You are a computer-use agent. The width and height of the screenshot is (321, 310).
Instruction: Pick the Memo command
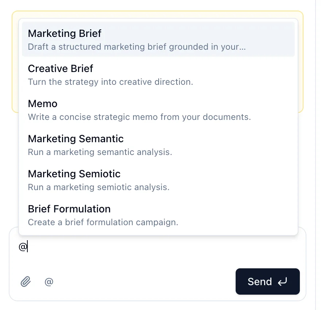(158, 110)
